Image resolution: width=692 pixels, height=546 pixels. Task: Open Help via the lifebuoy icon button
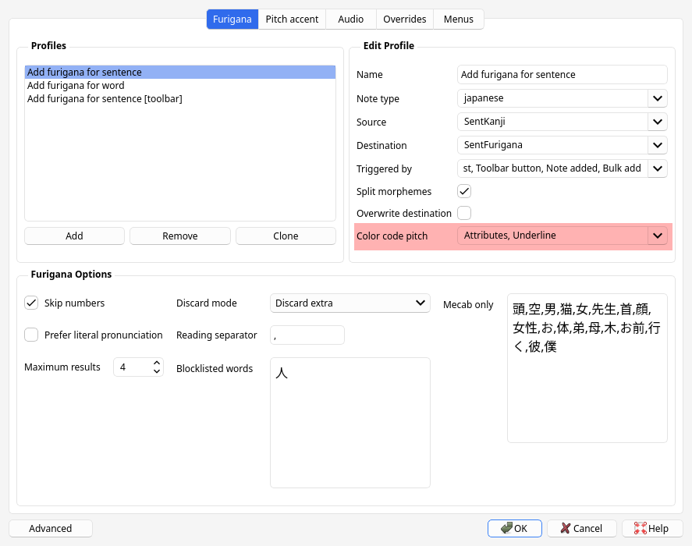click(x=651, y=528)
